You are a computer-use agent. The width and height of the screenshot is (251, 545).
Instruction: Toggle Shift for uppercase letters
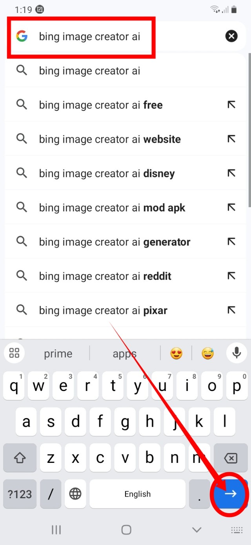(x=20, y=458)
